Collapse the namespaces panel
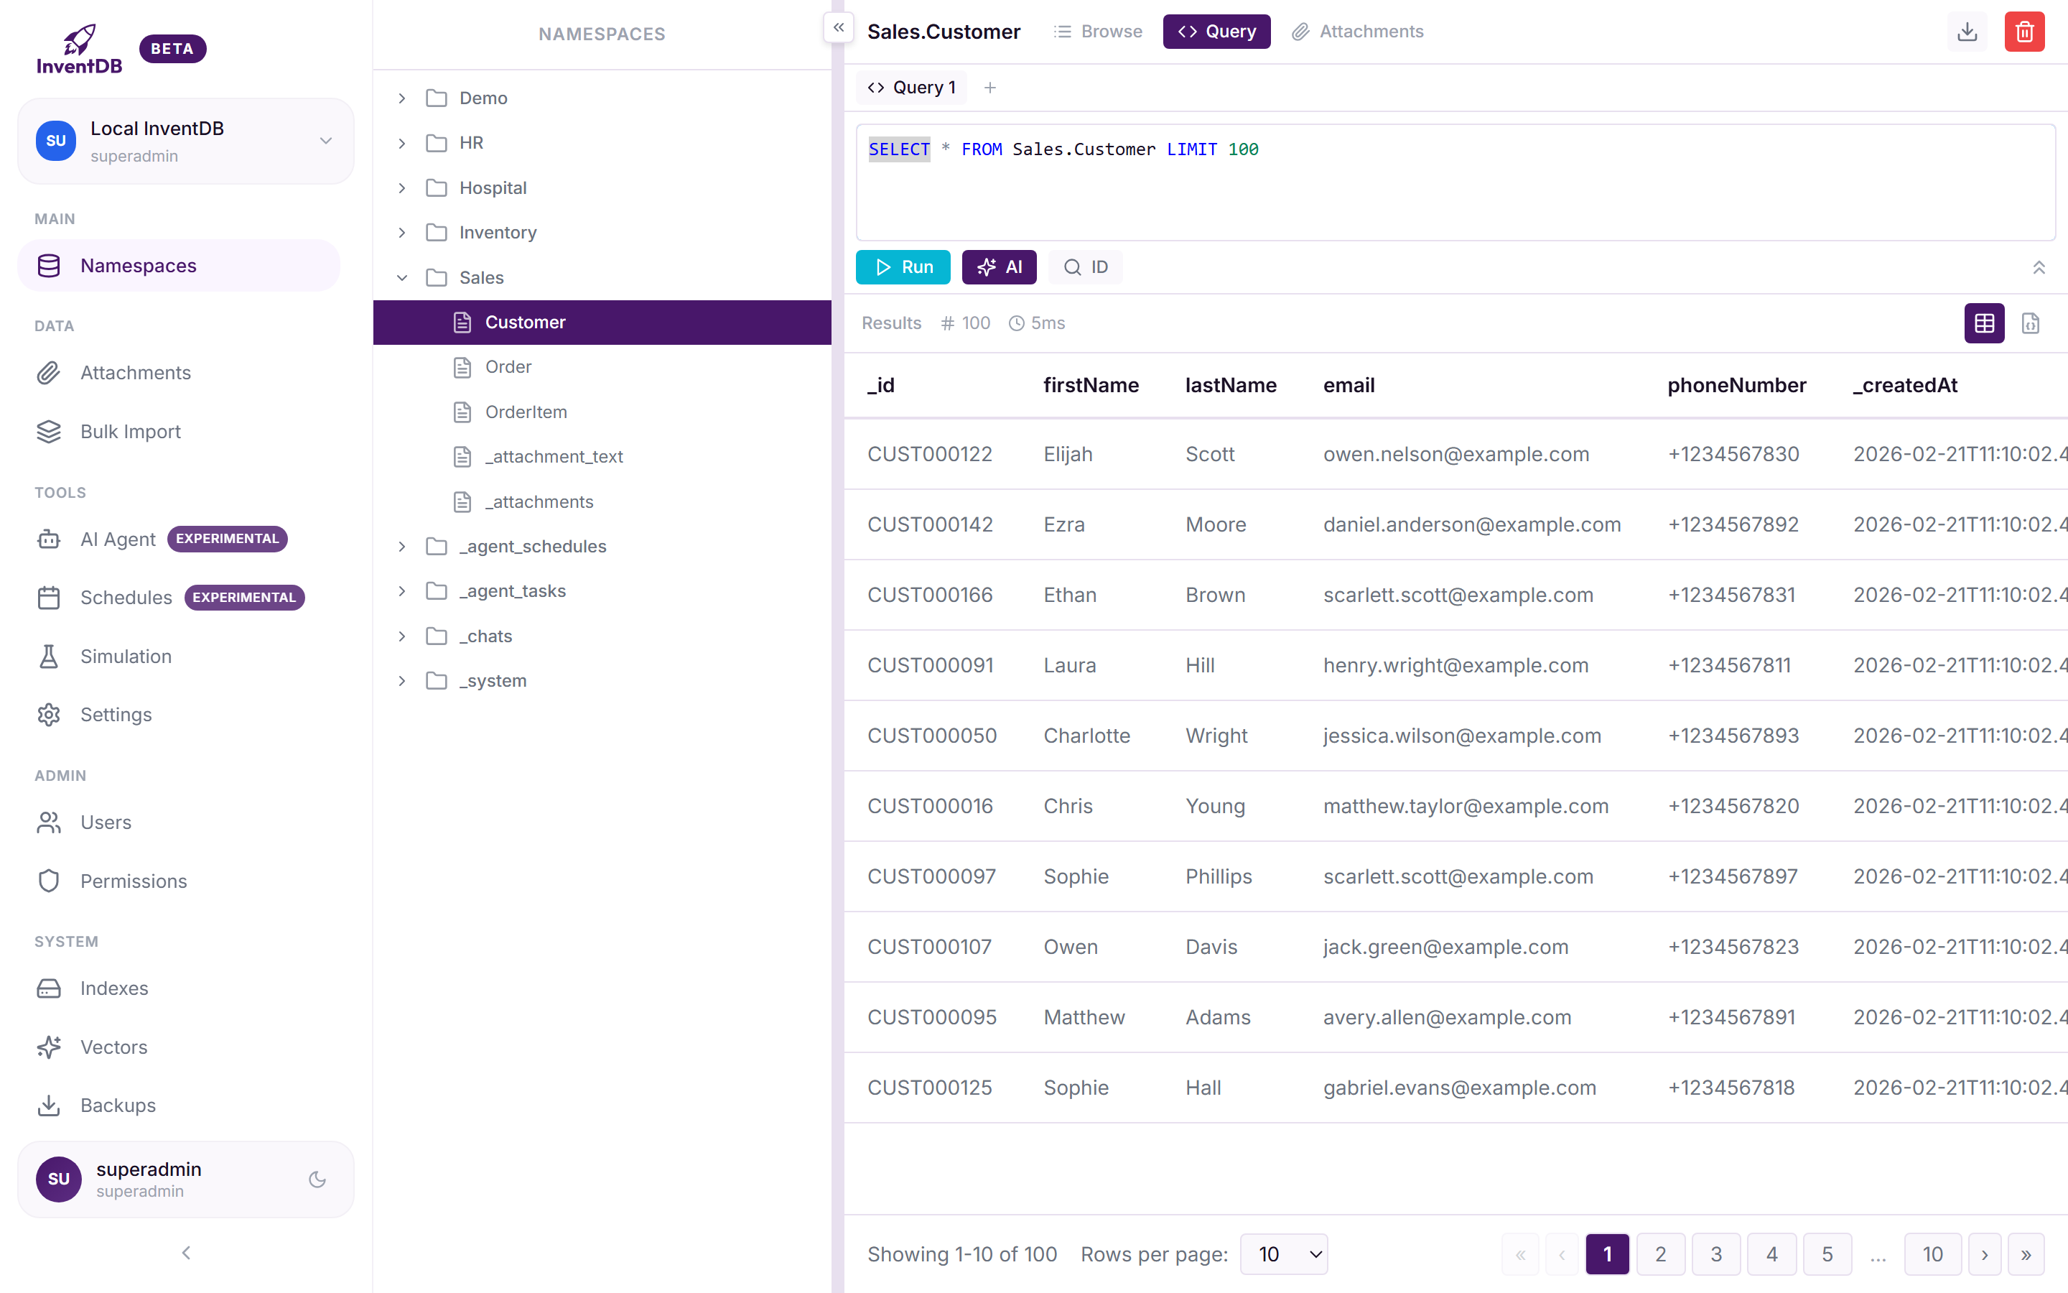Viewport: 2068px width, 1293px height. [x=838, y=27]
